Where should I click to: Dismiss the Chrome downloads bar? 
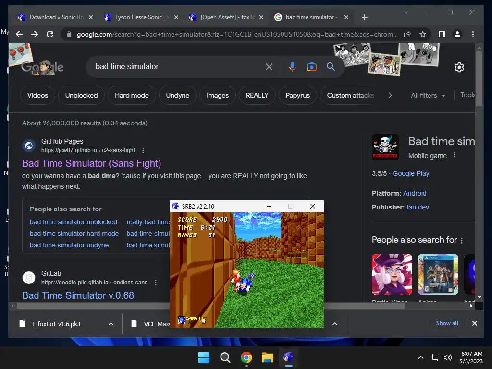click(x=474, y=323)
